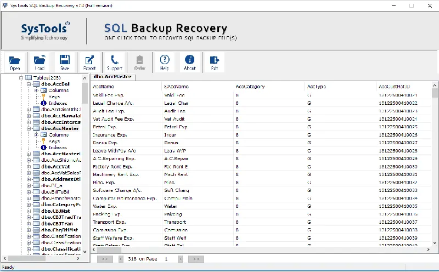
Task: Open a backup file with Open icon
Action: (x=14, y=63)
